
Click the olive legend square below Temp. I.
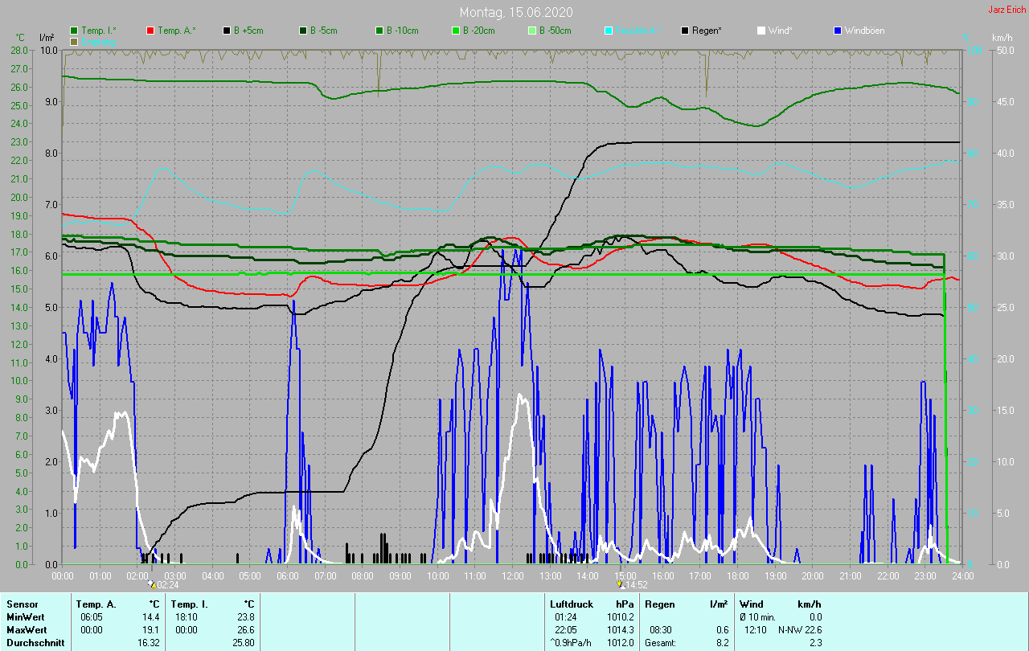tap(74, 41)
